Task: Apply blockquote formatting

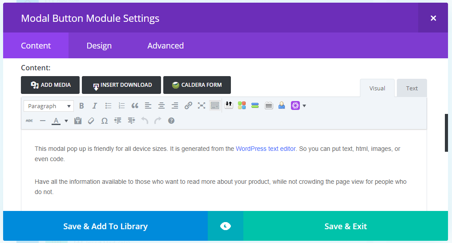Action: pos(135,106)
